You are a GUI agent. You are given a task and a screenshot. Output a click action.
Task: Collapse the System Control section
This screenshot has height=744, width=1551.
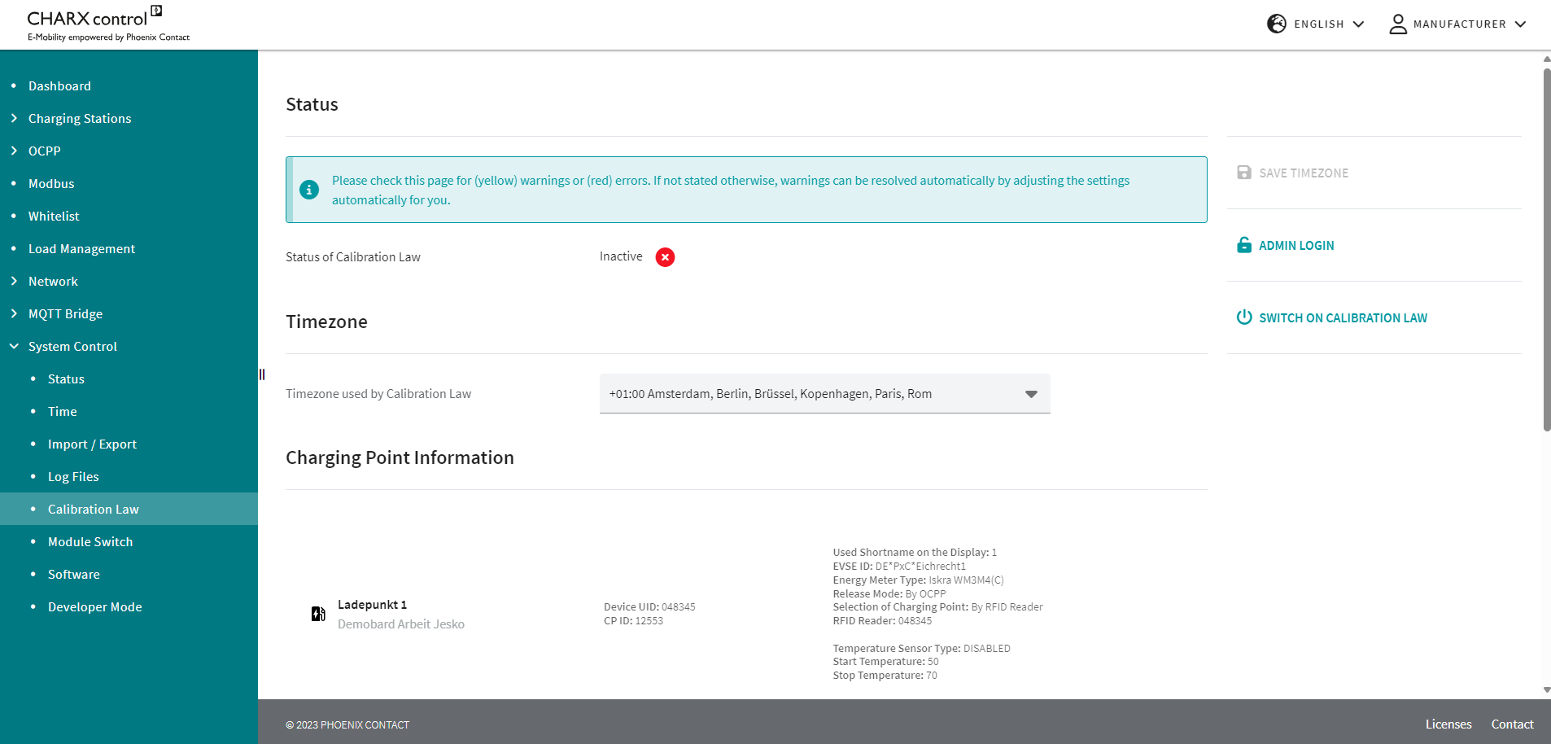pos(72,347)
